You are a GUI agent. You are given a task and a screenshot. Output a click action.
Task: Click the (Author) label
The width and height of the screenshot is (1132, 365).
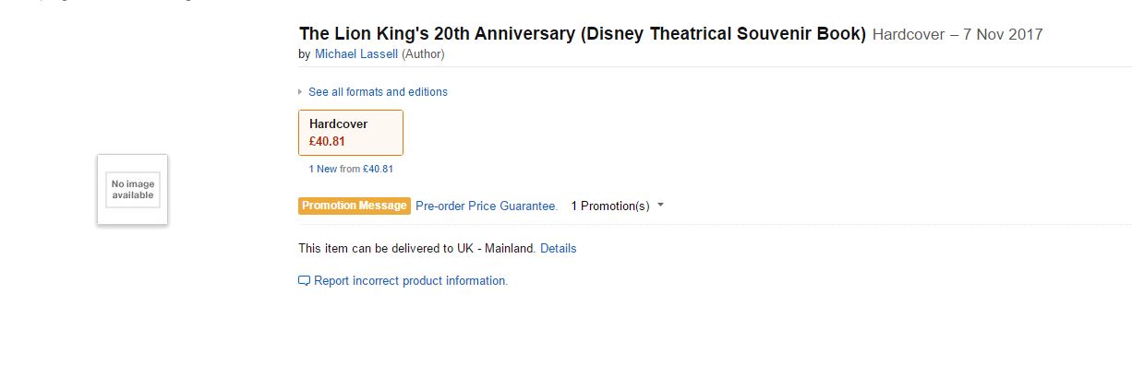[423, 54]
